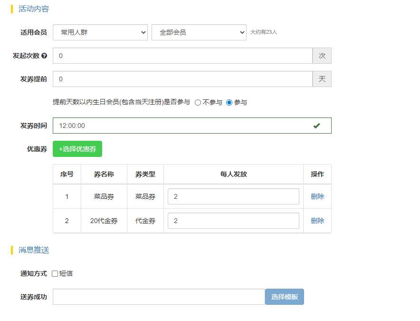Enable the 短信 notification checkbox
420x321 pixels.
coord(55,273)
